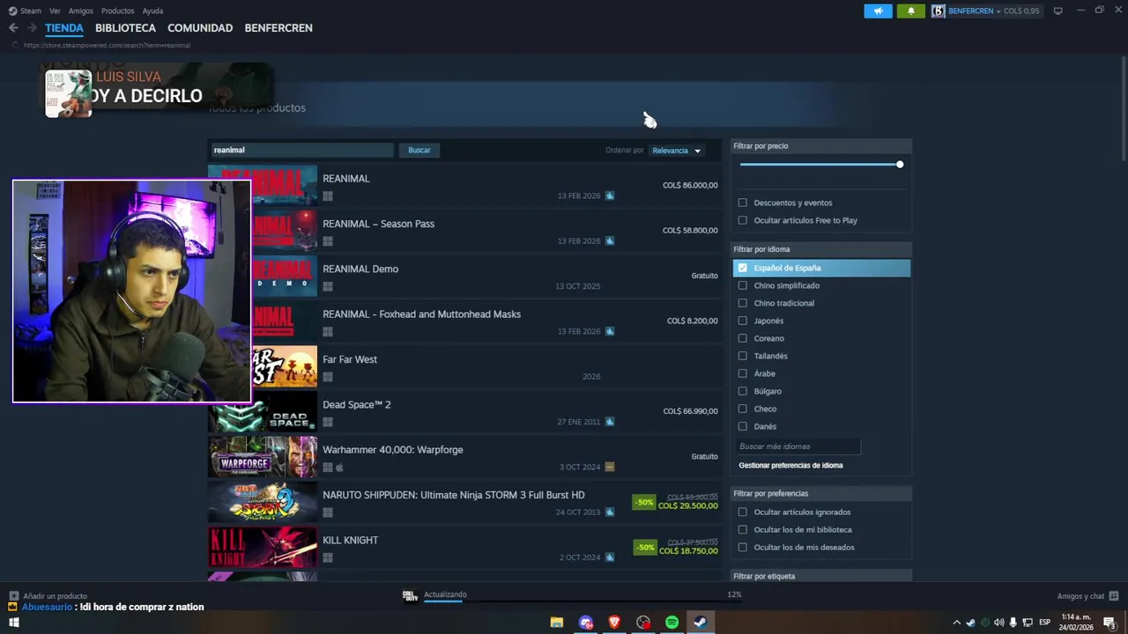The height and width of the screenshot is (634, 1128).
Task: Open the green notifications bell
Action: [x=910, y=11]
